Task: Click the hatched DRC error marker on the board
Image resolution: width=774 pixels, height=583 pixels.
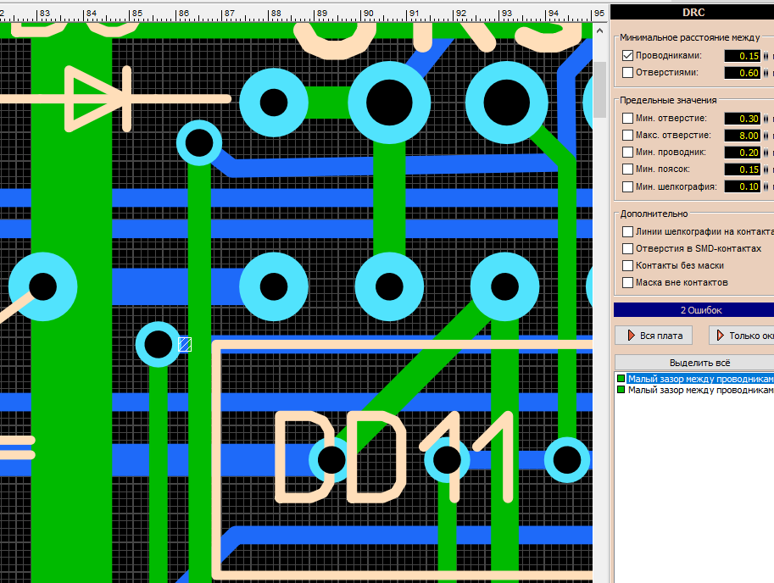Action: point(185,344)
